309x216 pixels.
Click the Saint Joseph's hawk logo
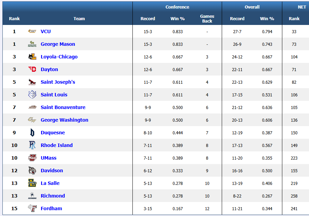coord(32,82)
